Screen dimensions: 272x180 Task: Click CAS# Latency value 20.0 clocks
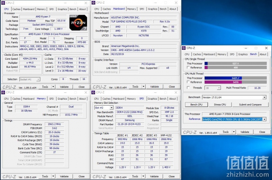(x=54, y=132)
